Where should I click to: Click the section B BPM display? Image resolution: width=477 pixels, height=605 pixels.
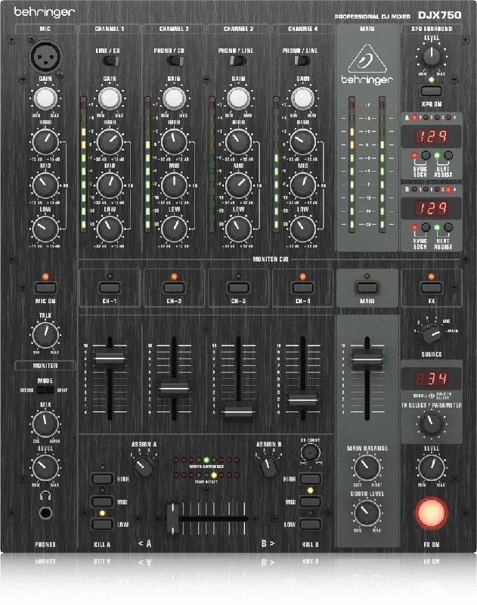click(x=431, y=209)
